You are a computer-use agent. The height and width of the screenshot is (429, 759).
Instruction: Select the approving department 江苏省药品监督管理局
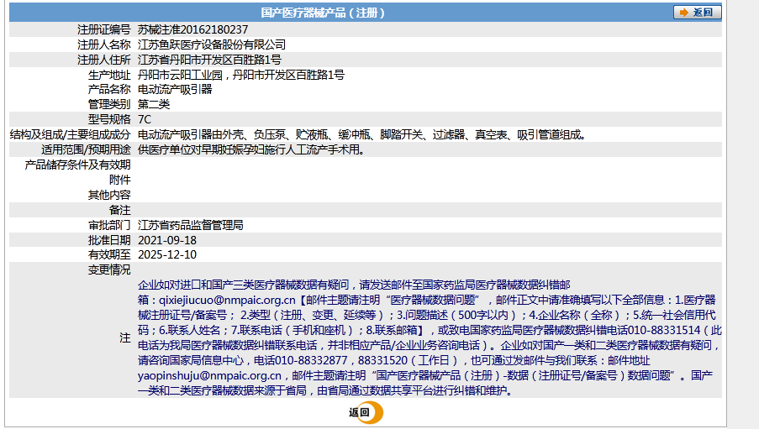coord(190,225)
